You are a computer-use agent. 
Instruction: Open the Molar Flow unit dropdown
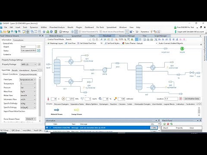click(x=28, y=96)
